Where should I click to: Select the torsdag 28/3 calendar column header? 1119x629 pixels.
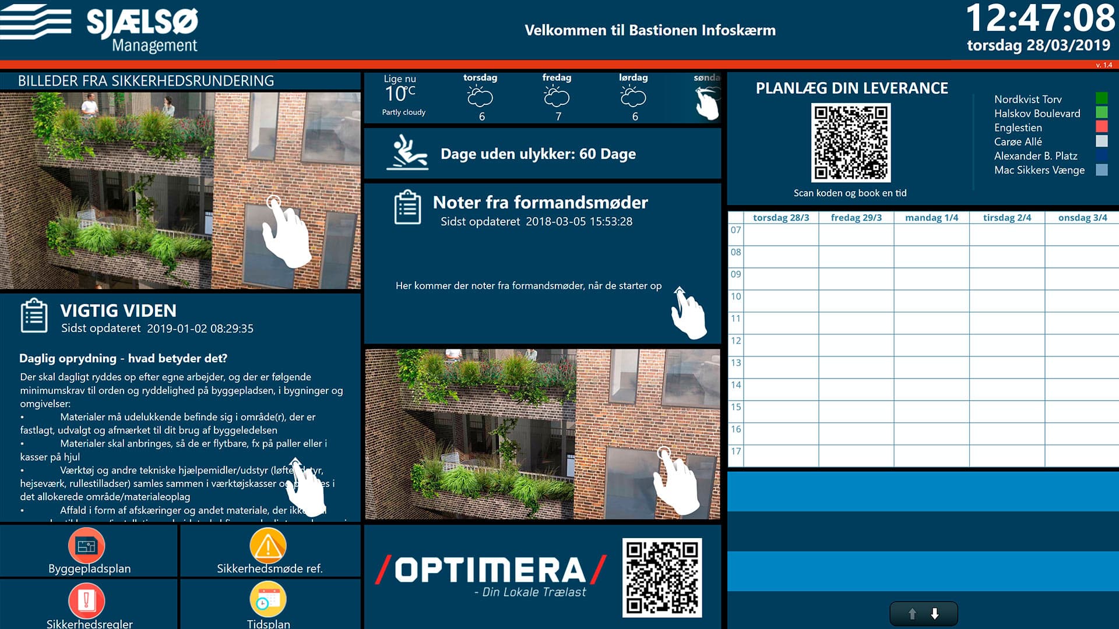(x=781, y=217)
